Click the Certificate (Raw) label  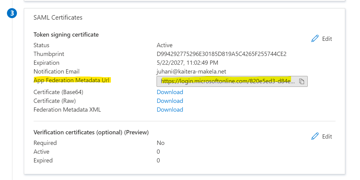click(x=55, y=101)
